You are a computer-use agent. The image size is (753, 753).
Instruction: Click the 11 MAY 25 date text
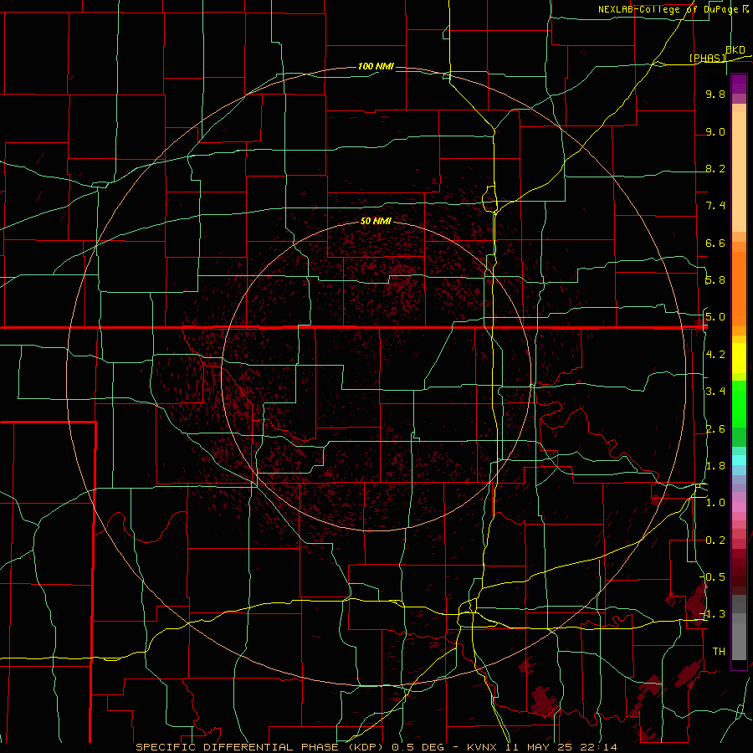pyautogui.click(x=540, y=747)
